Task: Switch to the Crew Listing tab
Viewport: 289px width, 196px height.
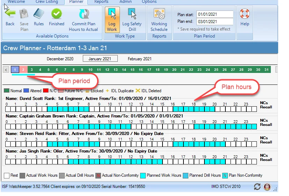Action: click(x=47, y=2)
